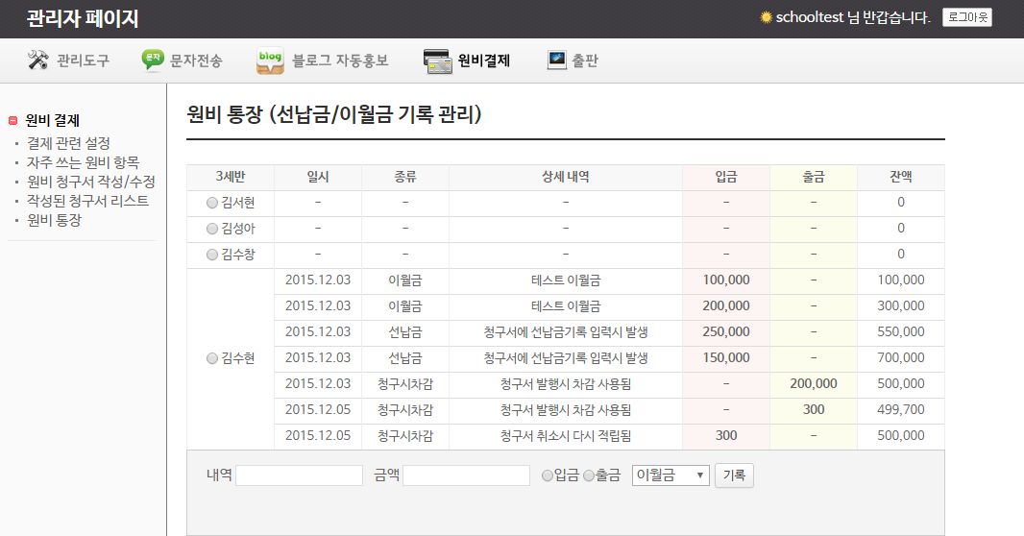Choose the 출금 radio option
Viewport: 1024px width, 536px height.
(589, 475)
